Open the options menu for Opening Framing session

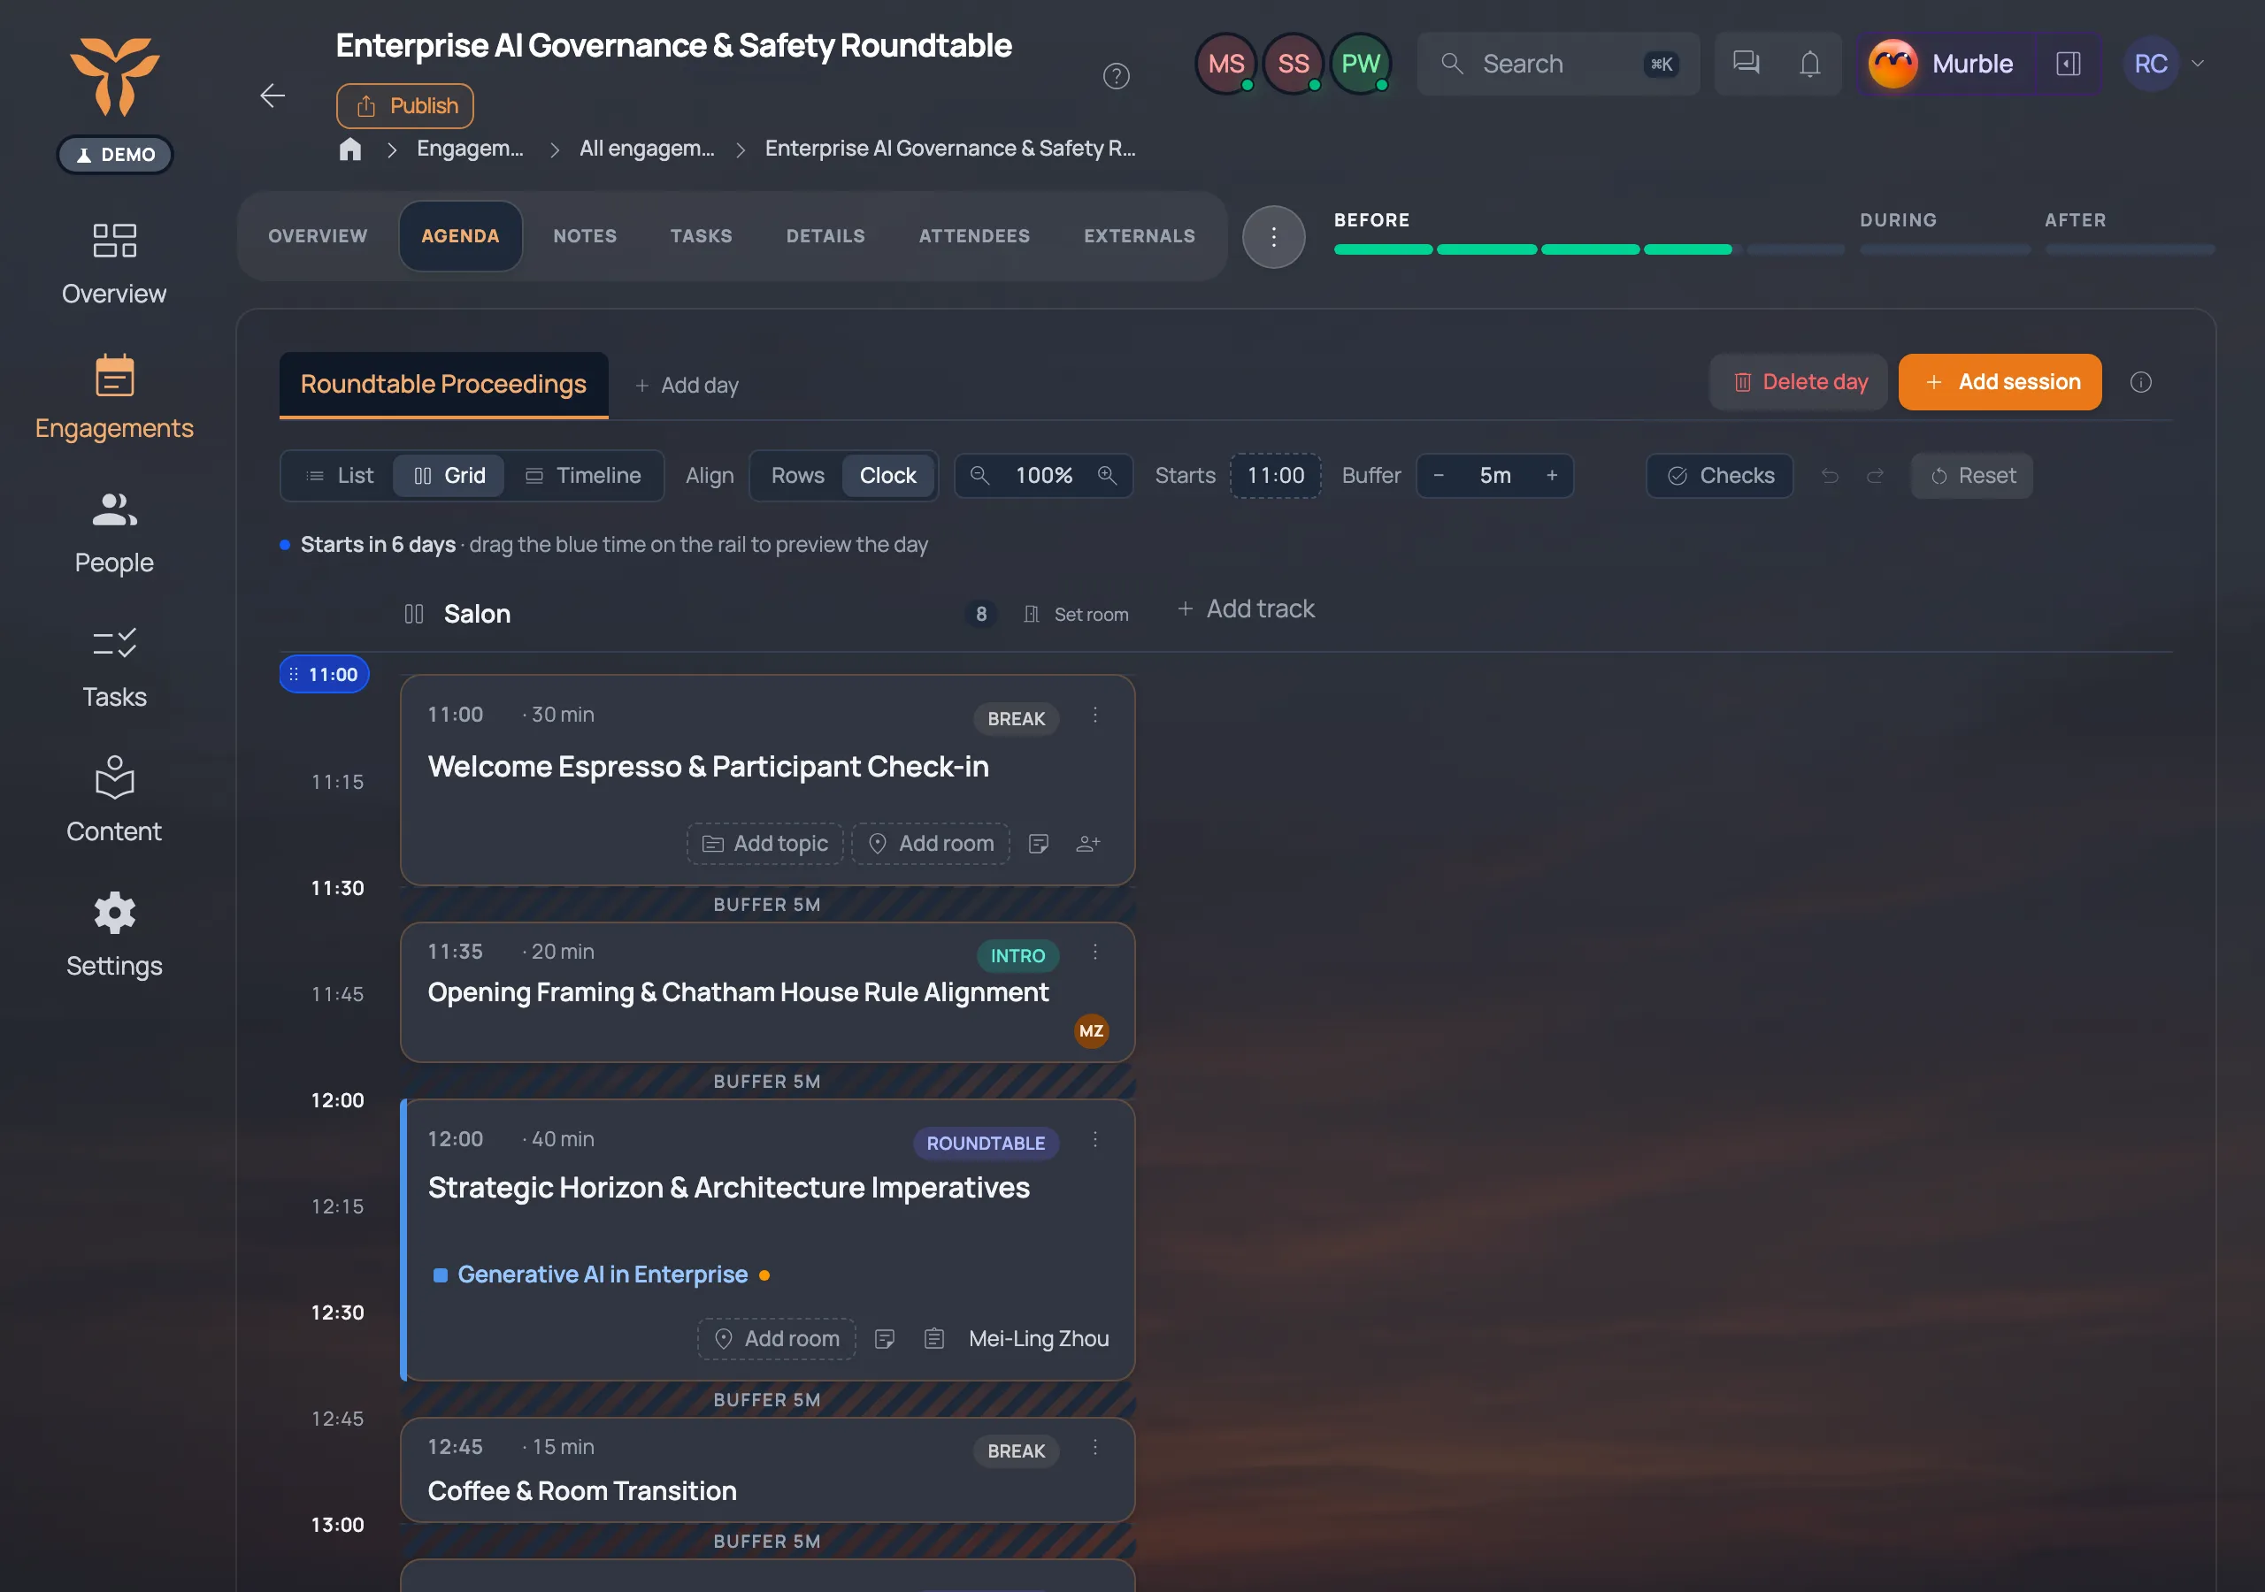(x=1094, y=952)
